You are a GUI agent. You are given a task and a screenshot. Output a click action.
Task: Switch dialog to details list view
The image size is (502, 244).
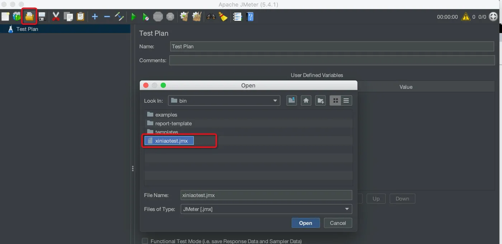346,101
